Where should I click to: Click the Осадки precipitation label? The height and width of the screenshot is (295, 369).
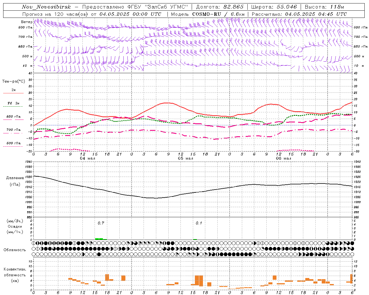(x=15, y=226)
